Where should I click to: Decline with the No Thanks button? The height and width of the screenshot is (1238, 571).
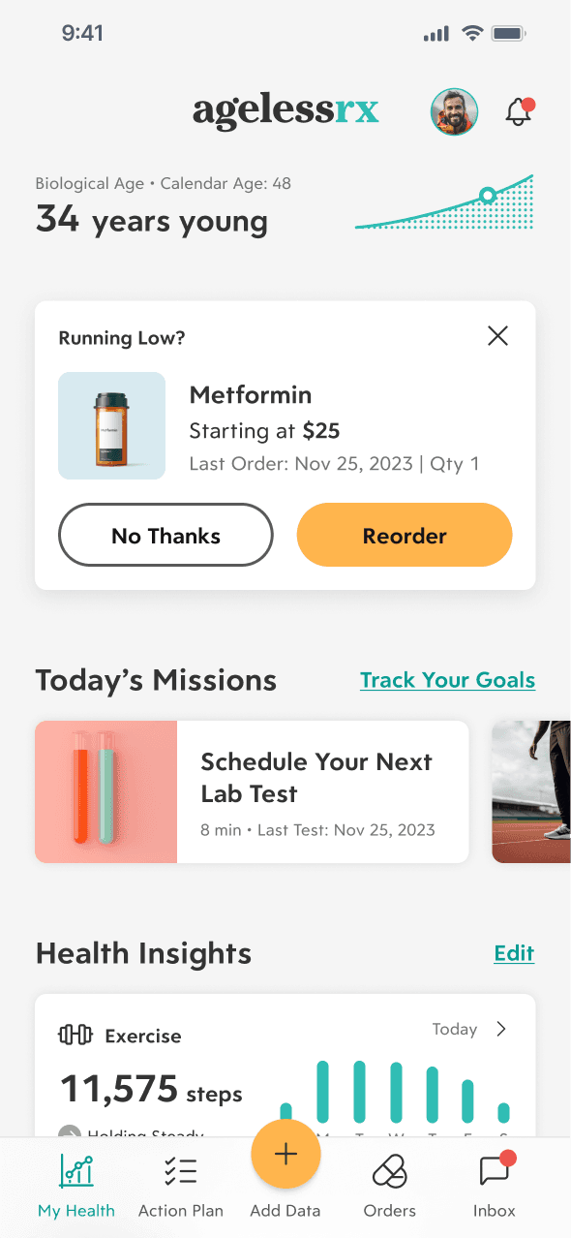coord(165,535)
